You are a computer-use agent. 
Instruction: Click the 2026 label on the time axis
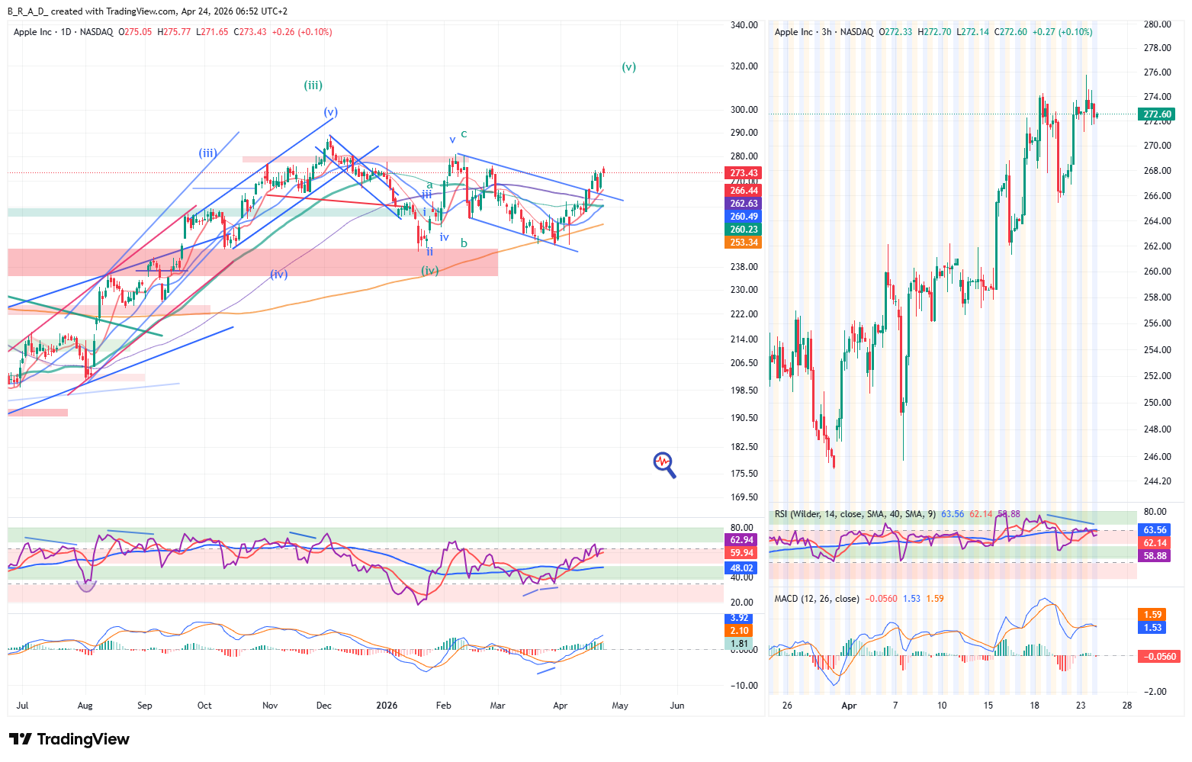coord(387,706)
